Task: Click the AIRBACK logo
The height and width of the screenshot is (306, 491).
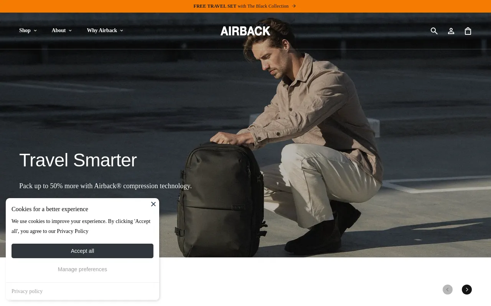Action: pos(245,31)
